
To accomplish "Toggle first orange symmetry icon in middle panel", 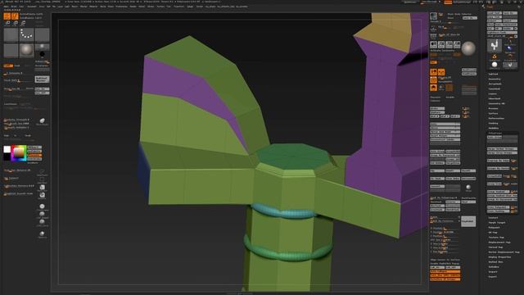I will 433,72.
